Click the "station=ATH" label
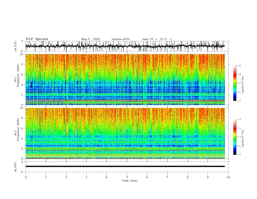This screenshot has width=257, height=199. pyautogui.click(x=120, y=39)
